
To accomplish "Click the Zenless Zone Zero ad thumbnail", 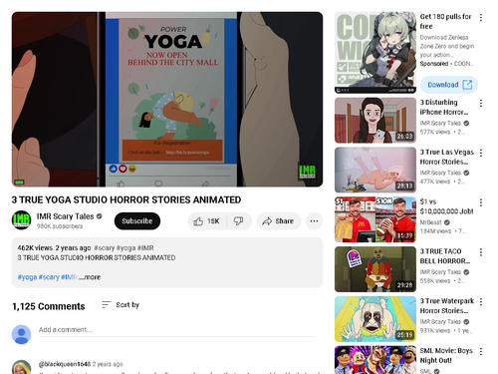I will coord(375,53).
